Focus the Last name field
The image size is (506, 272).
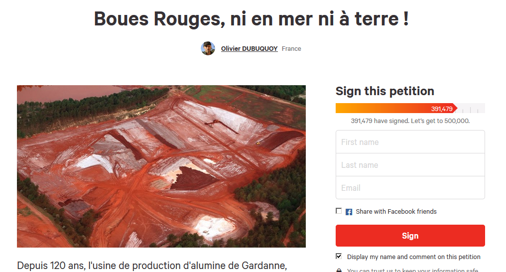[410, 165]
